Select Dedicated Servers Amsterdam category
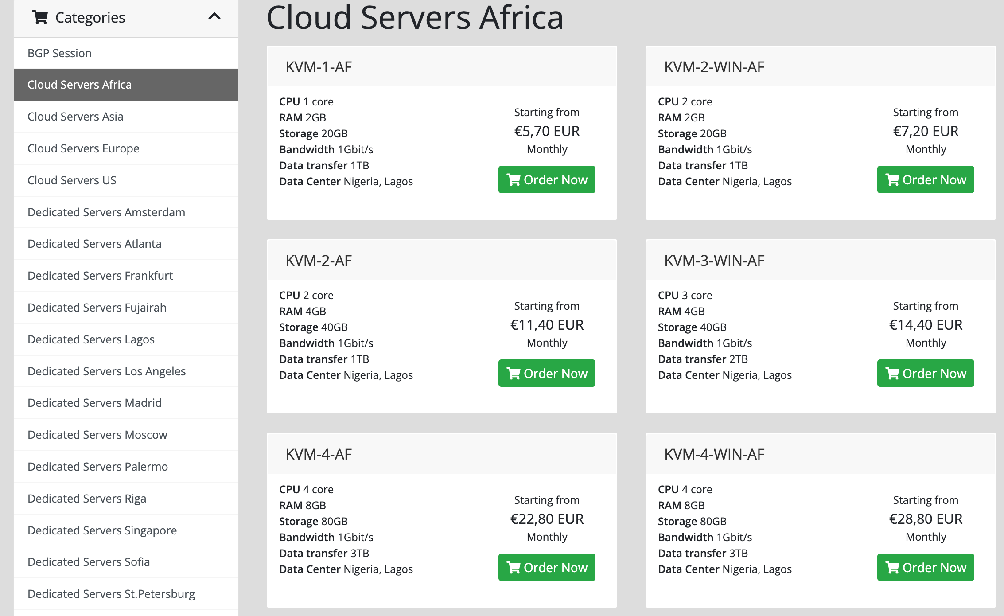The image size is (1004, 616). (x=106, y=212)
